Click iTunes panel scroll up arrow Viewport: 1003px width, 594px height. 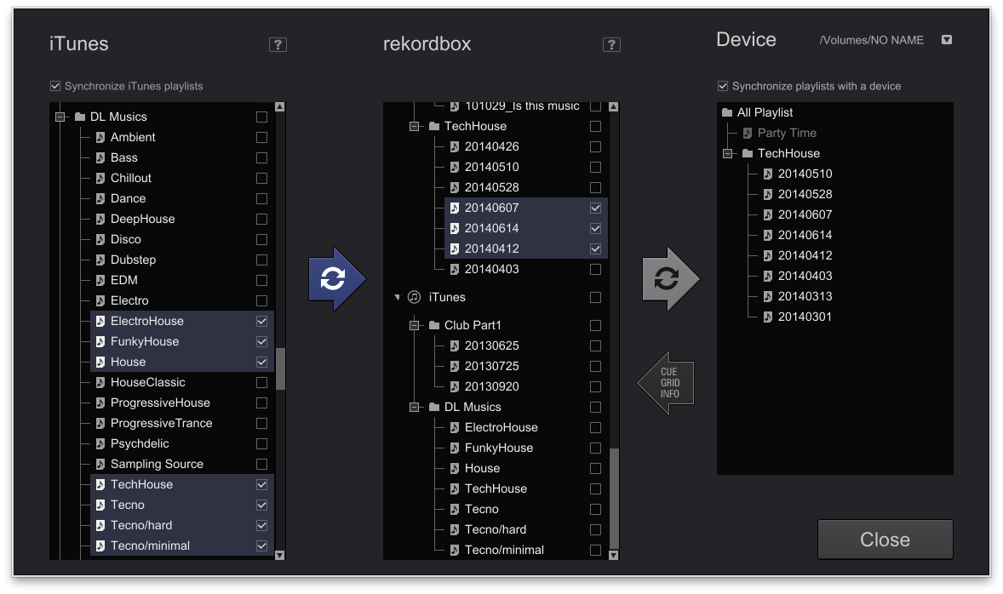point(279,107)
